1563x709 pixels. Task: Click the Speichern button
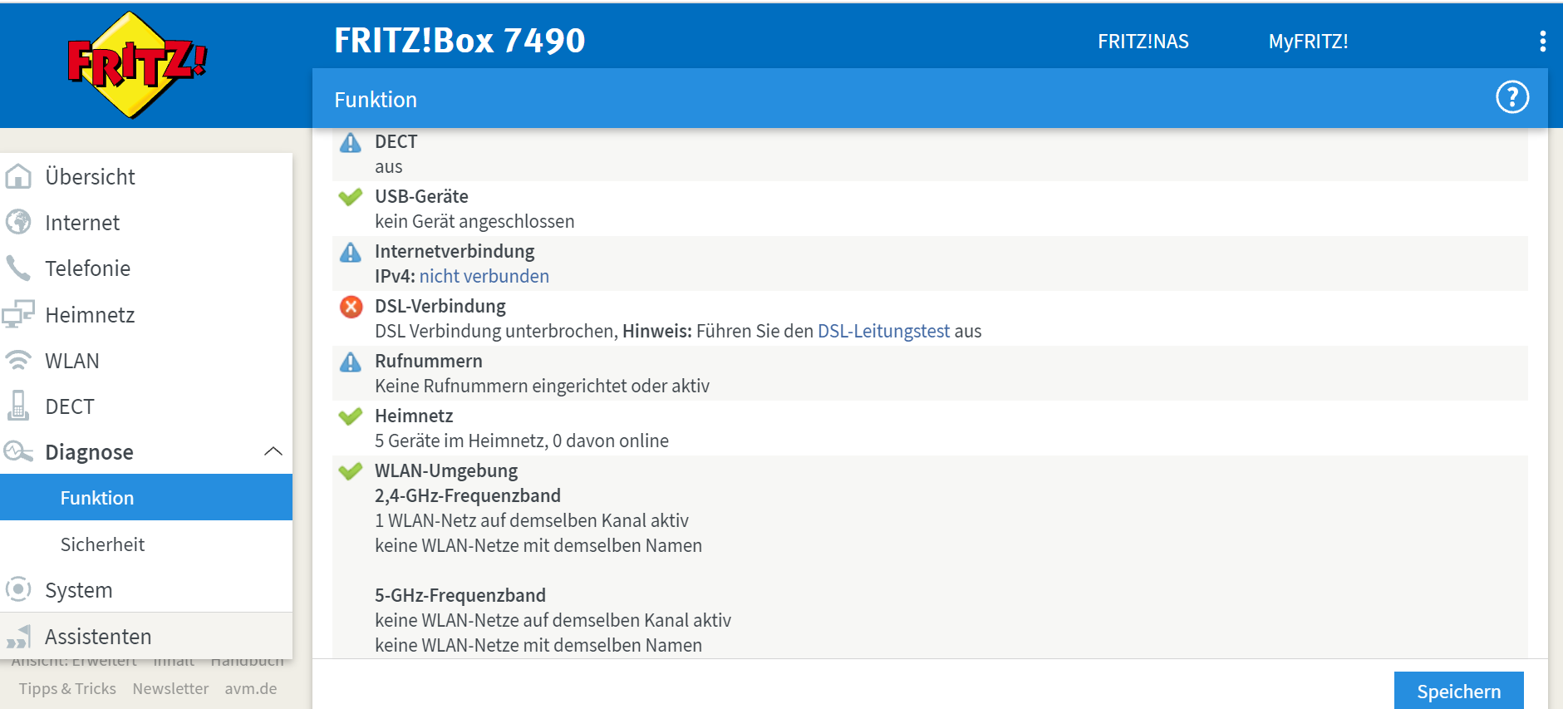[1458, 691]
